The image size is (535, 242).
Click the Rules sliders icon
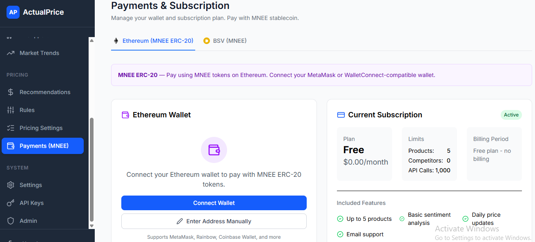[11, 110]
